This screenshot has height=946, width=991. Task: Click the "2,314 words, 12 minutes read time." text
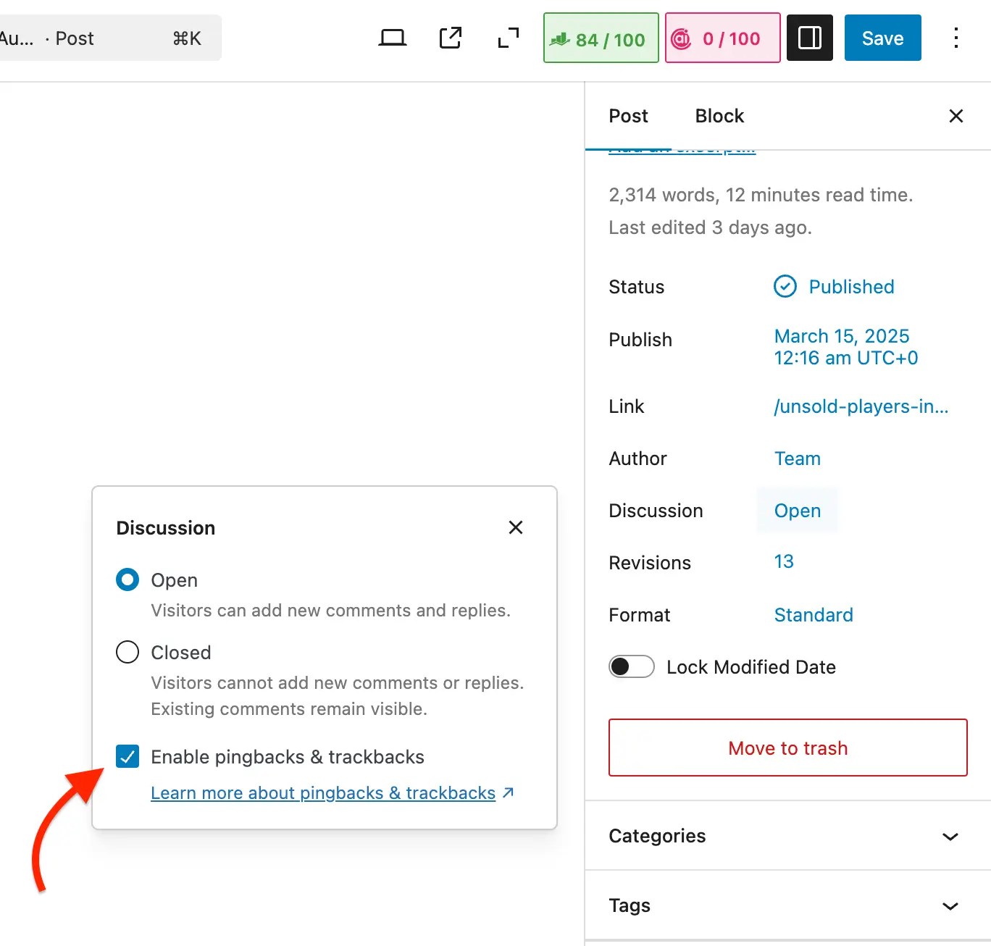(x=761, y=195)
